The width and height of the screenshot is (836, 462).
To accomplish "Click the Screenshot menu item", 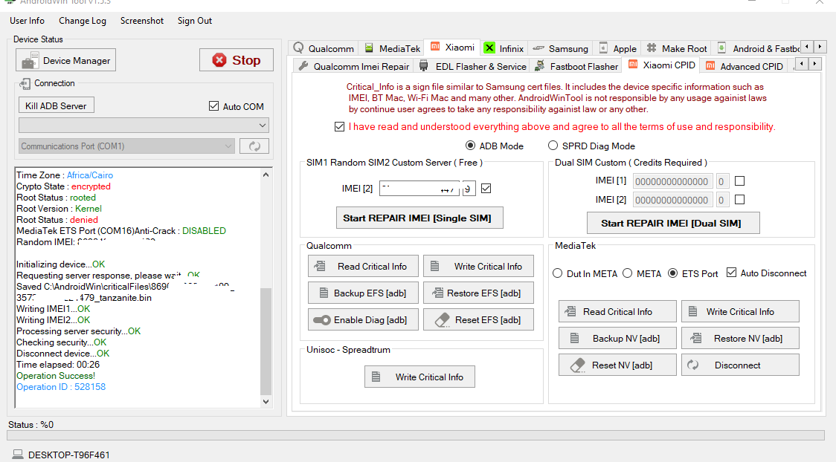I will (142, 21).
